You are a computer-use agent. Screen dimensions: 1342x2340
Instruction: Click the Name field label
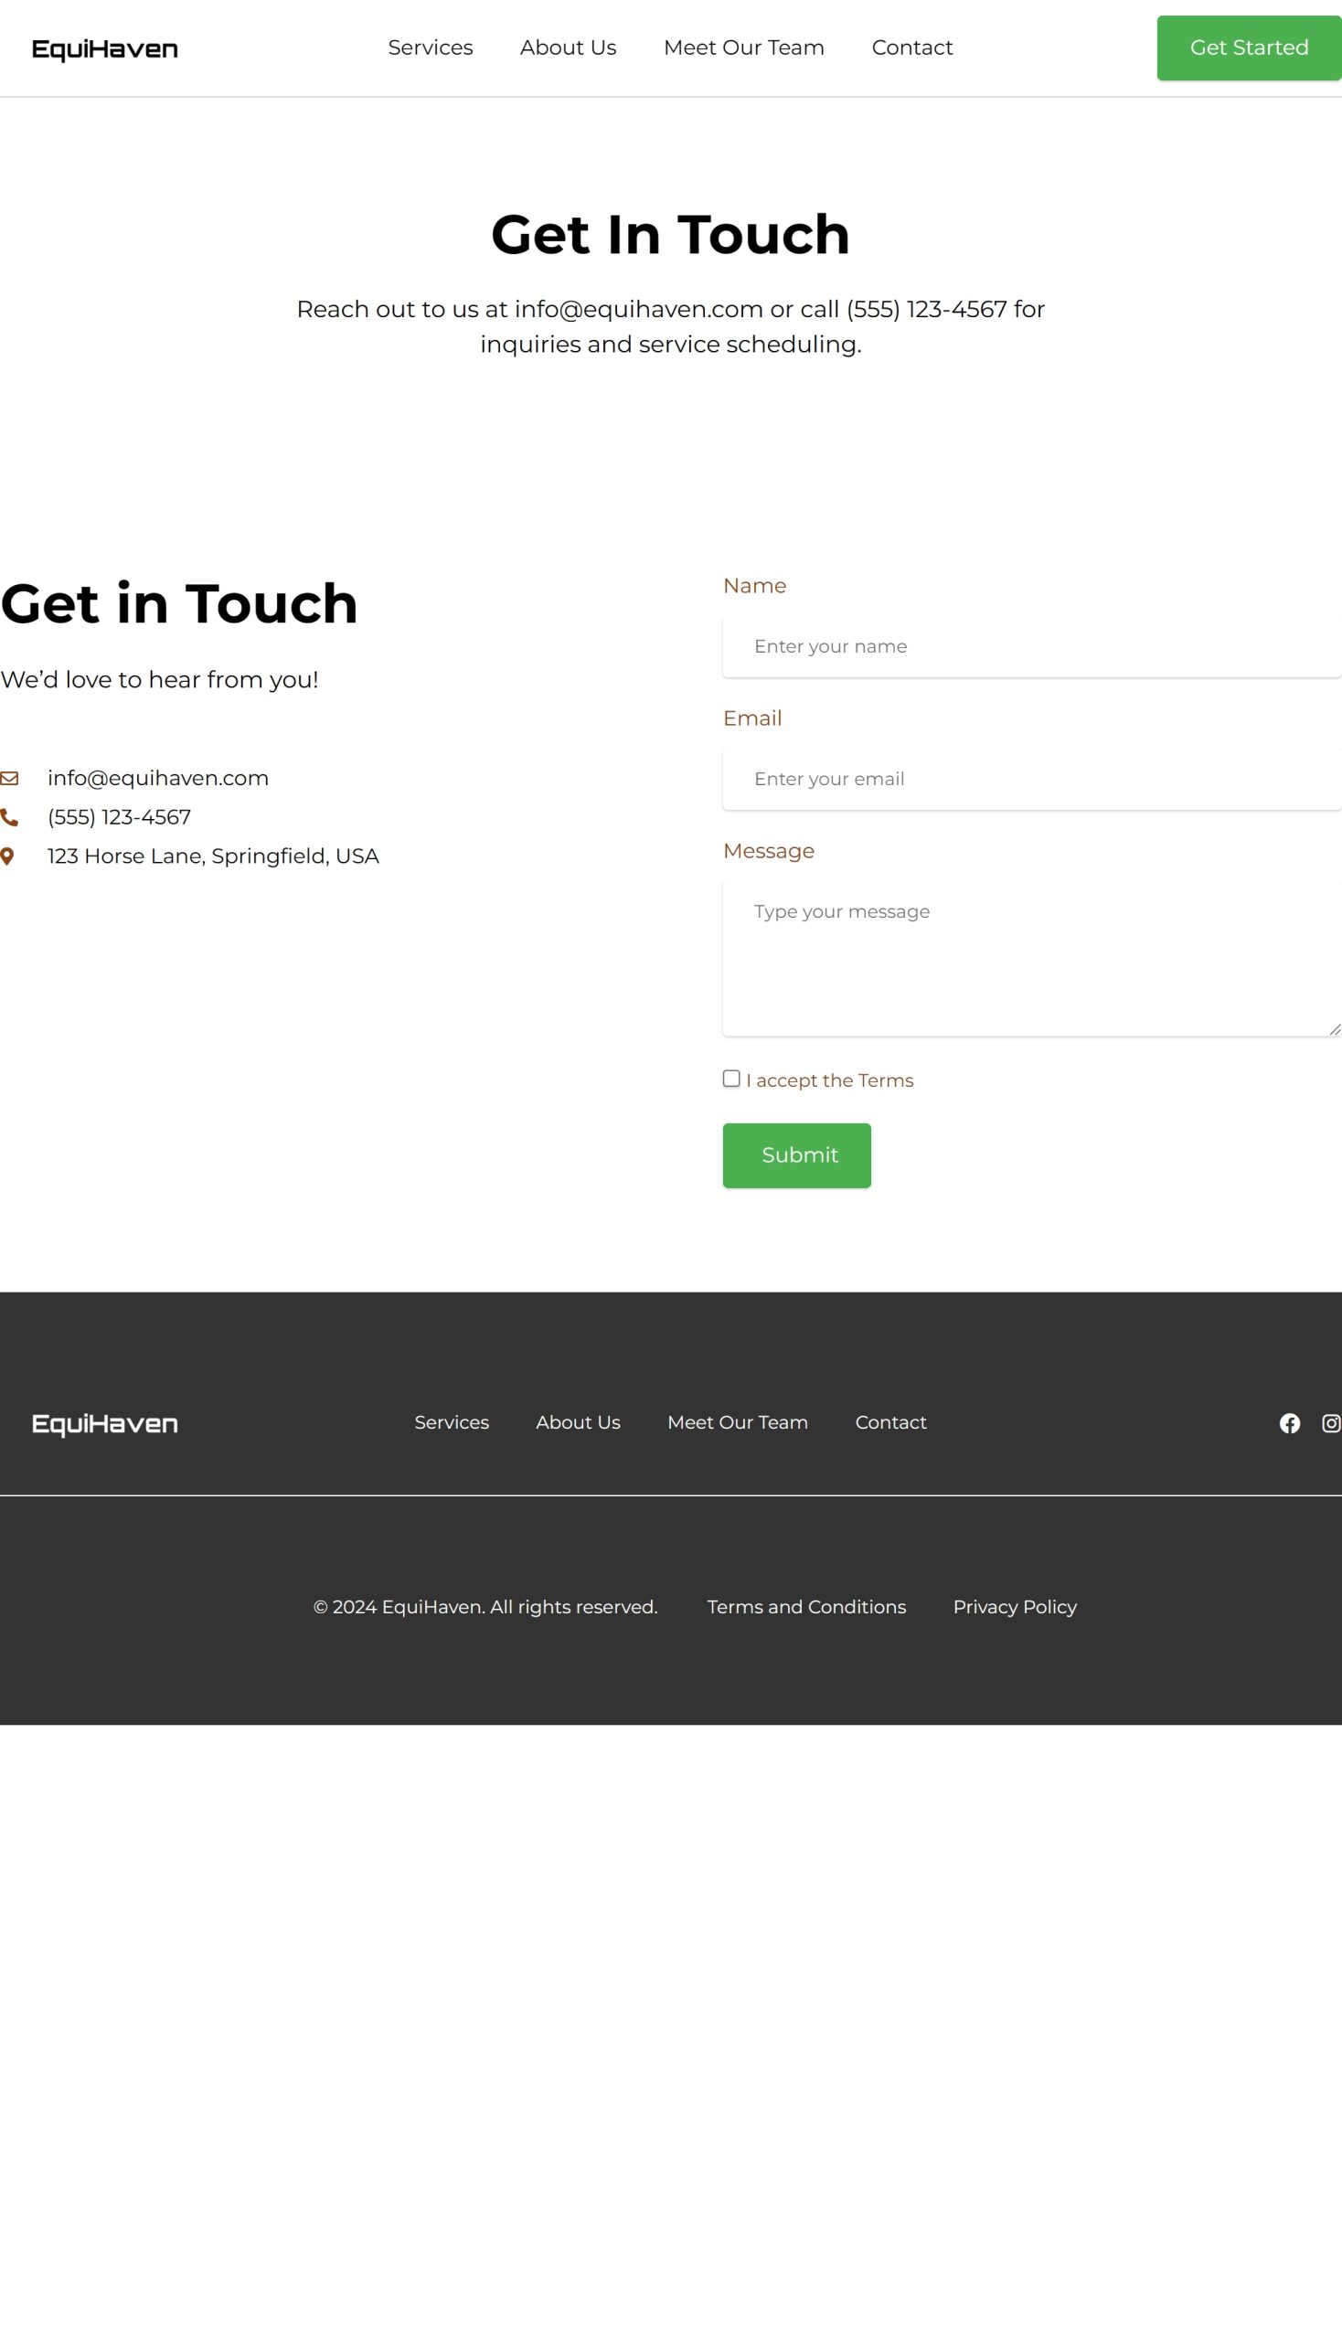754,586
